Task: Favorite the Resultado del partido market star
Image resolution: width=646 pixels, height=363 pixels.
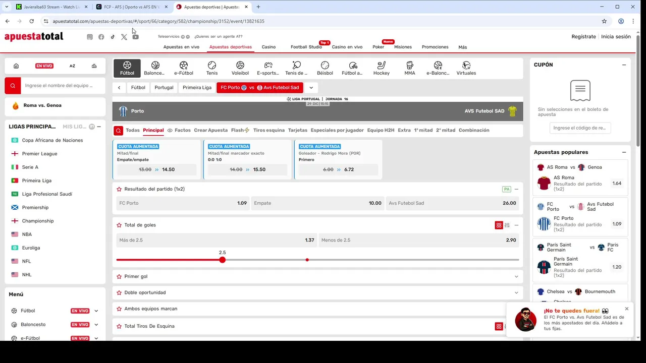Action: (119, 189)
